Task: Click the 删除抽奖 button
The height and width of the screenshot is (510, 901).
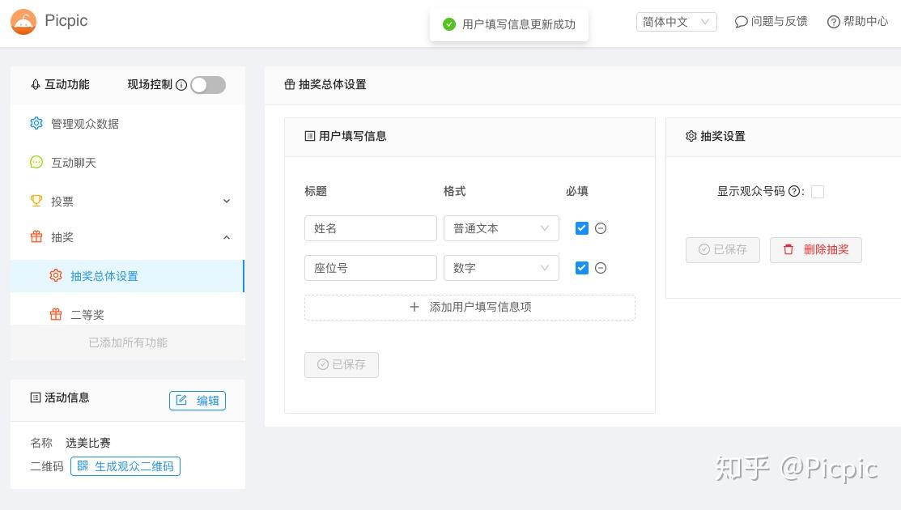Action: [x=815, y=250]
